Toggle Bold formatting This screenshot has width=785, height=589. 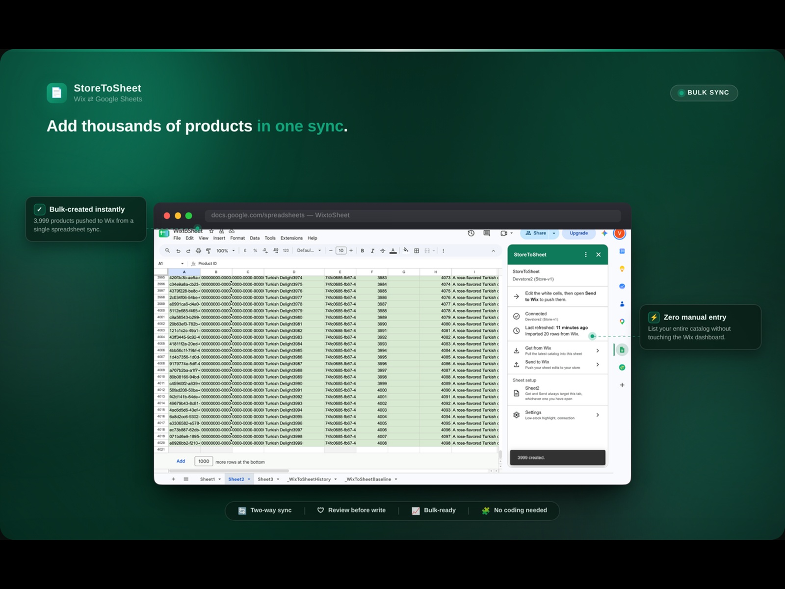point(363,251)
